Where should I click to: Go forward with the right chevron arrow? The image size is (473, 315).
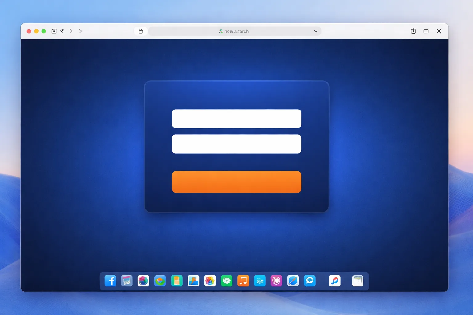(81, 31)
